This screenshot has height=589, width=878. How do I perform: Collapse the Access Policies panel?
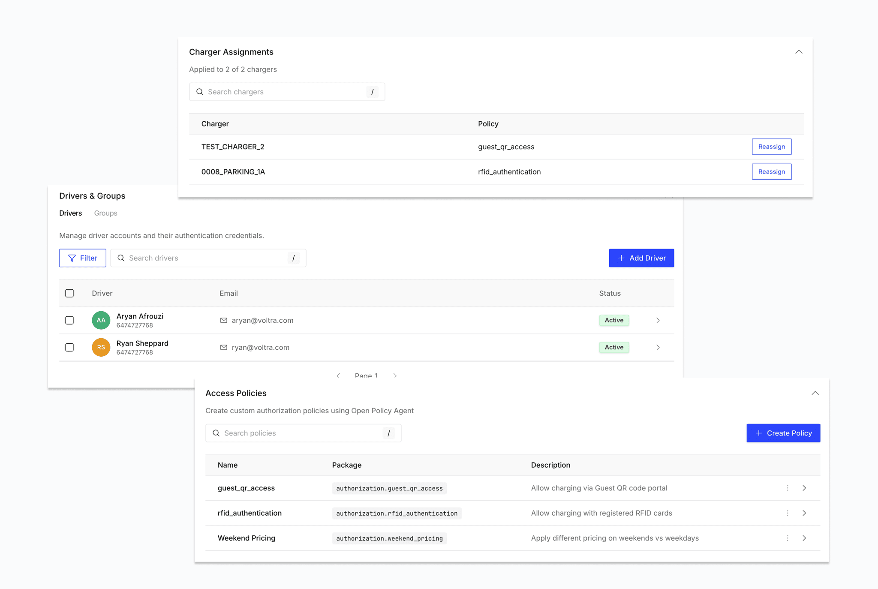(815, 393)
